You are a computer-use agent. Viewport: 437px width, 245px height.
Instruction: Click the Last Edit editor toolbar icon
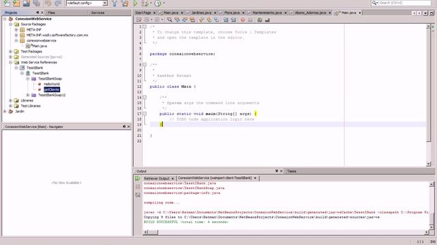(139, 20)
